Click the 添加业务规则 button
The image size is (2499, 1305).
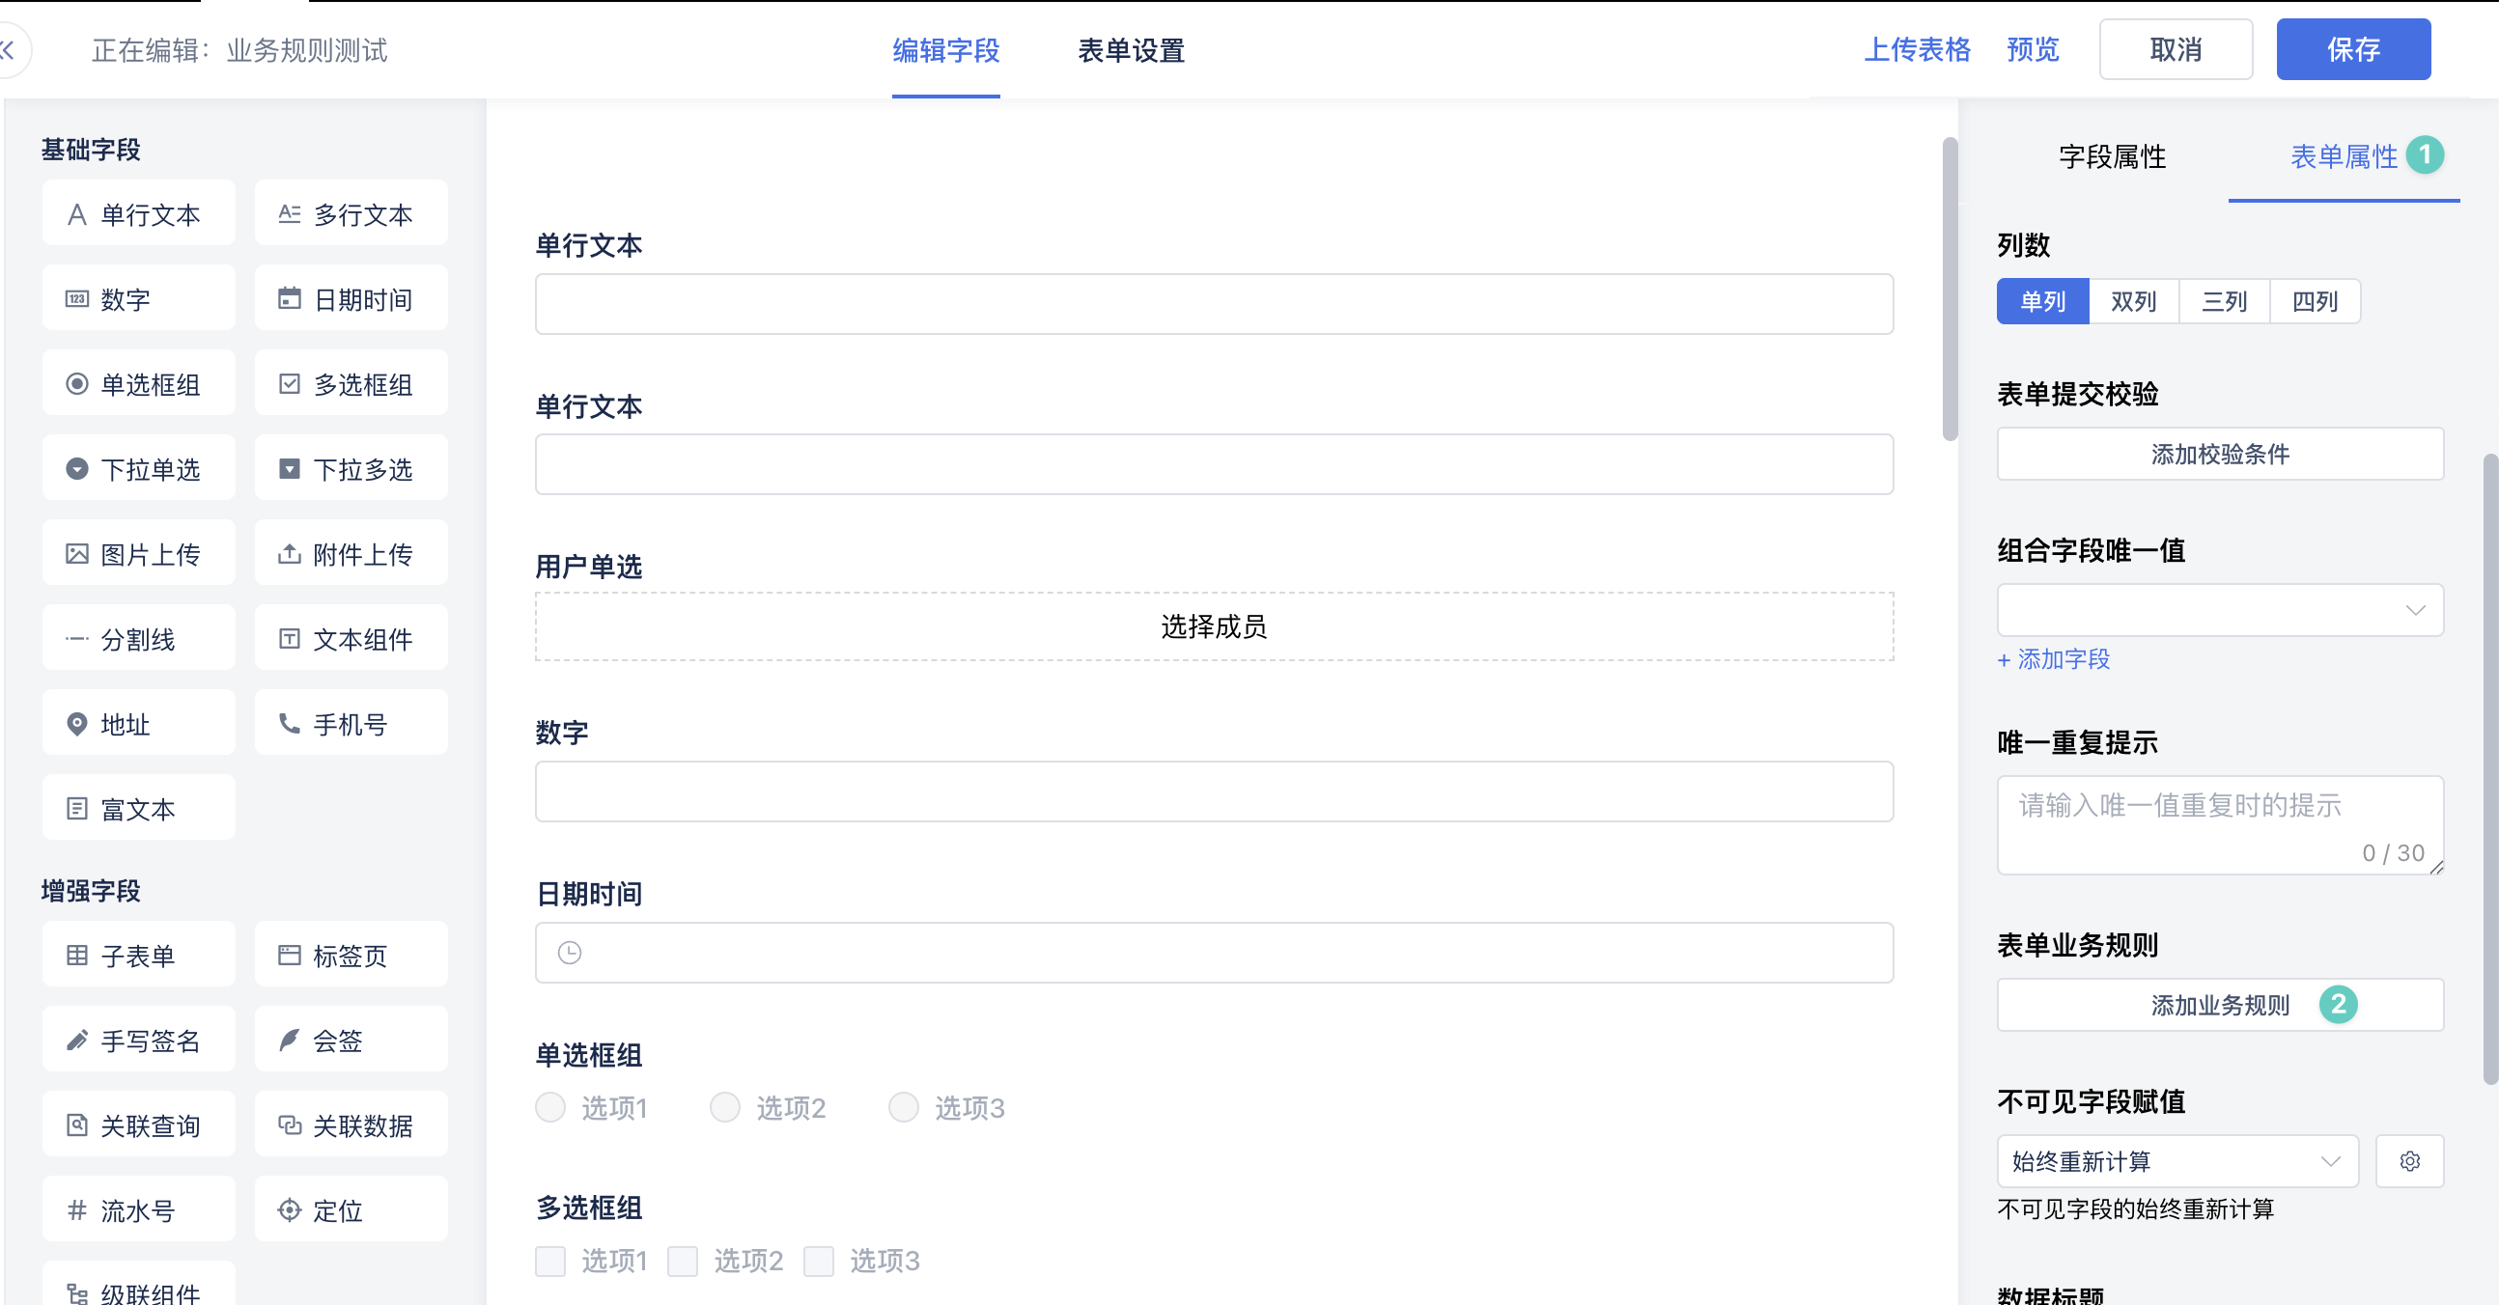click(2219, 1005)
